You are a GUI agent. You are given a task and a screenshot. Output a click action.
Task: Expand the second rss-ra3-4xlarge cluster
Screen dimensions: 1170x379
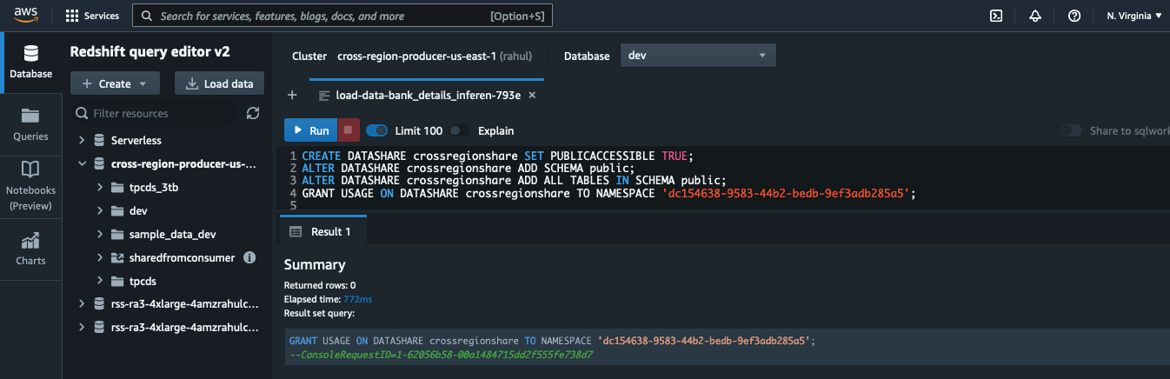pos(82,327)
